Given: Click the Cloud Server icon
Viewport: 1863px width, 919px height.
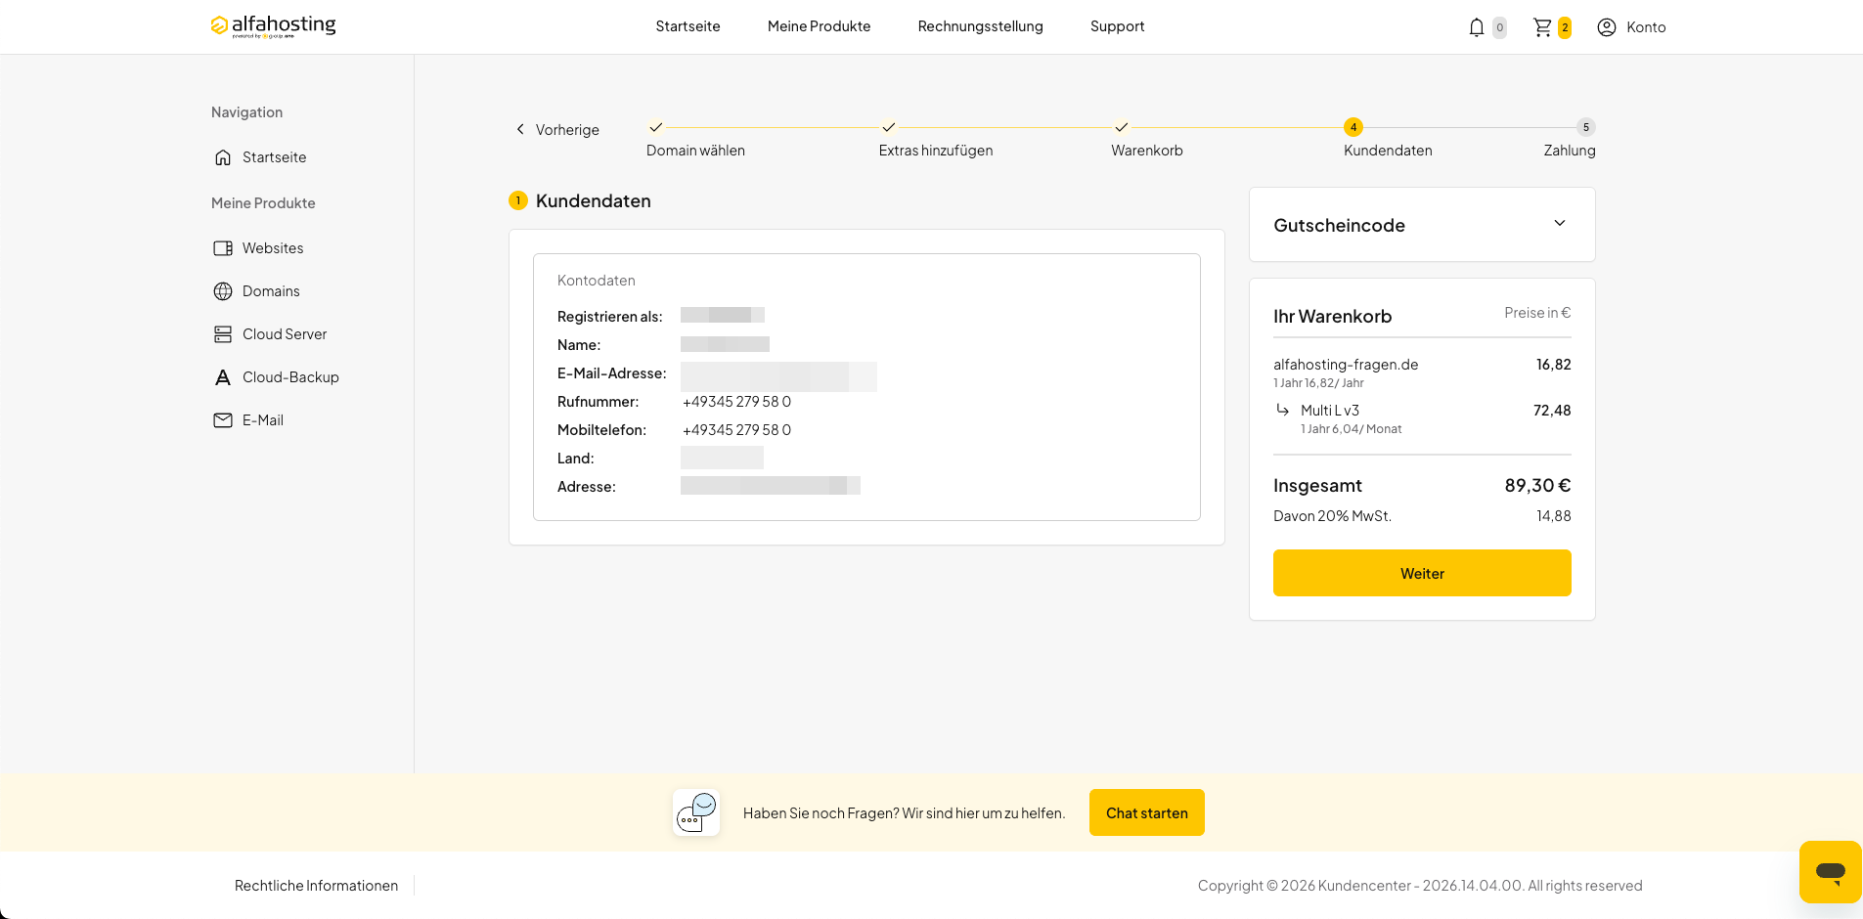Looking at the screenshot, I should pos(223,334).
